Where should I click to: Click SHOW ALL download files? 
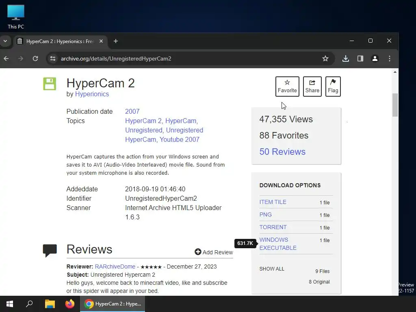point(272,269)
